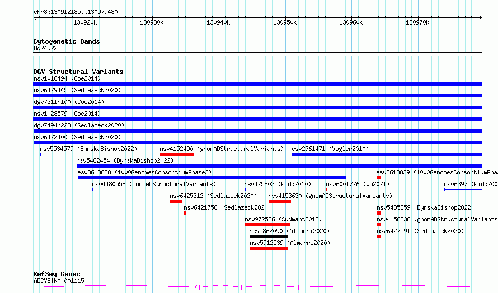498x293 pixels.
Task: Click the blue bar under esv3618838
Action: pyautogui.click(x=212, y=178)
